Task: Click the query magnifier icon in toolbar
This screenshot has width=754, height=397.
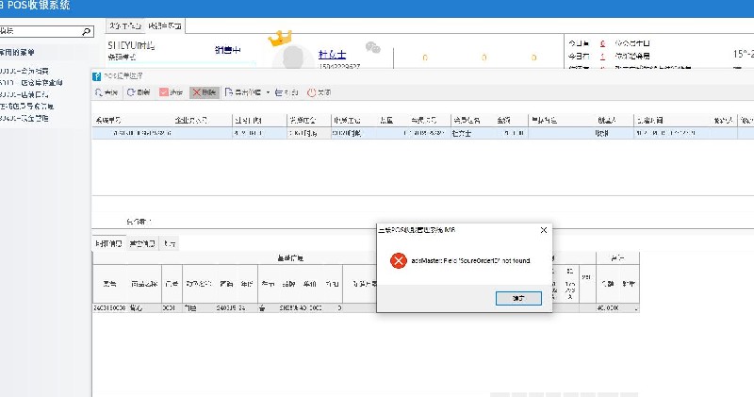Action: [100, 92]
